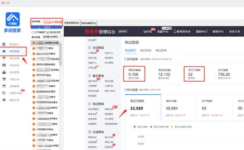Select the blue cloud smart-service sidebar icon

[4, 51]
